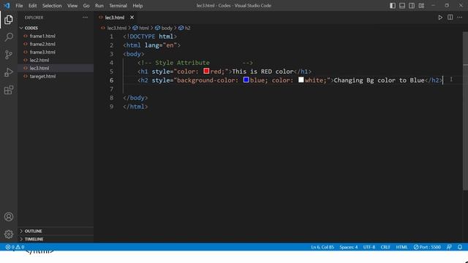
Task: Open the white color swatch picker
Action: pyautogui.click(x=301, y=80)
